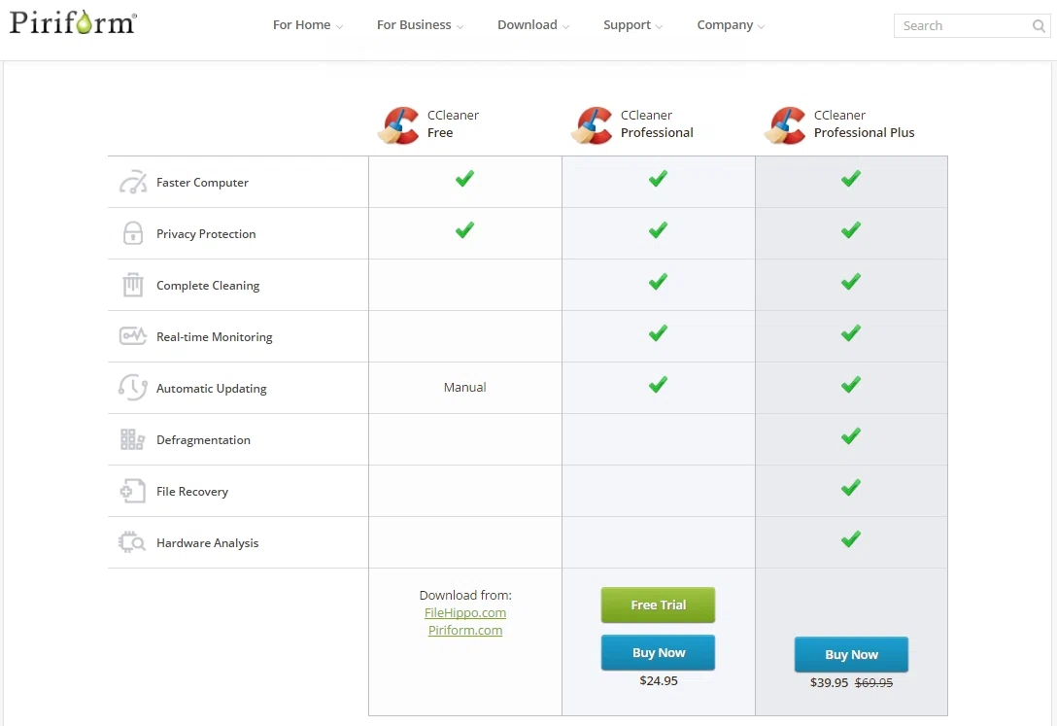Click the Automatic Updating clock icon

[x=133, y=388]
